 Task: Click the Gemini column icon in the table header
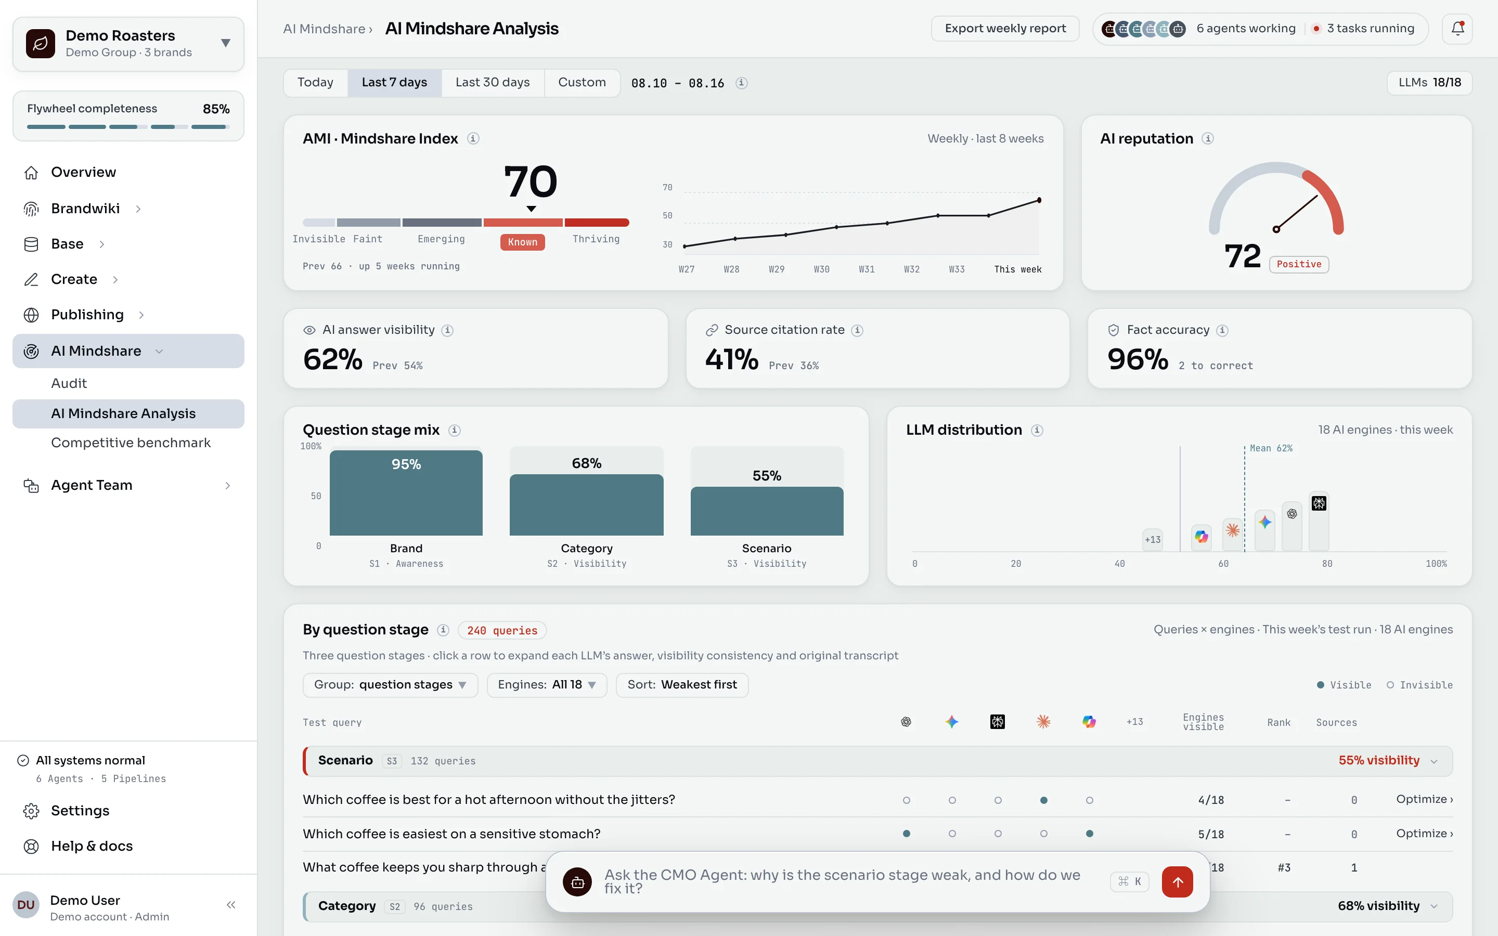[952, 722]
